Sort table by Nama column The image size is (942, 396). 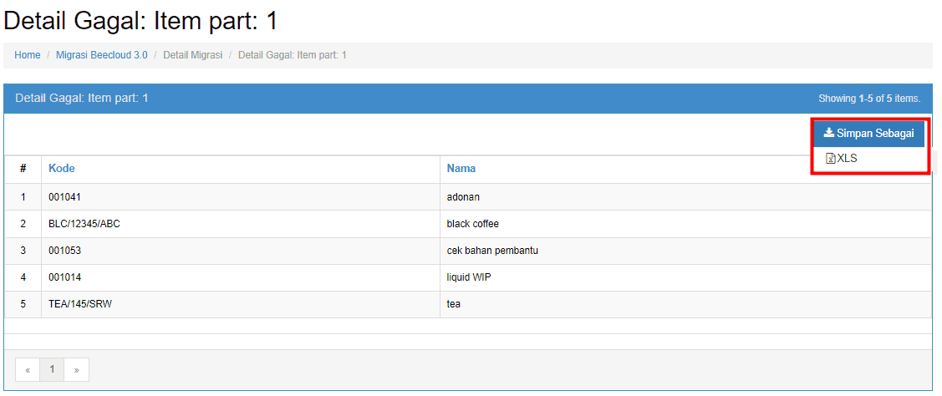(461, 169)
